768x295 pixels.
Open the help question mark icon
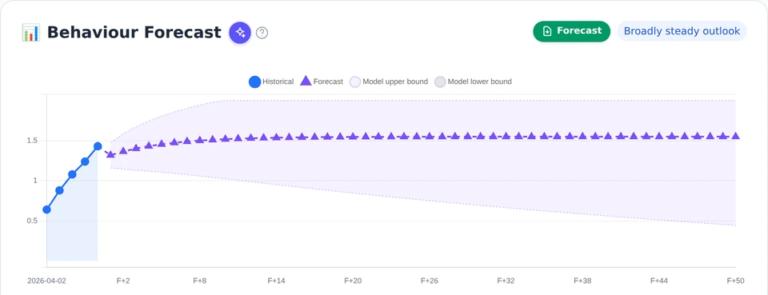[262, 33]
